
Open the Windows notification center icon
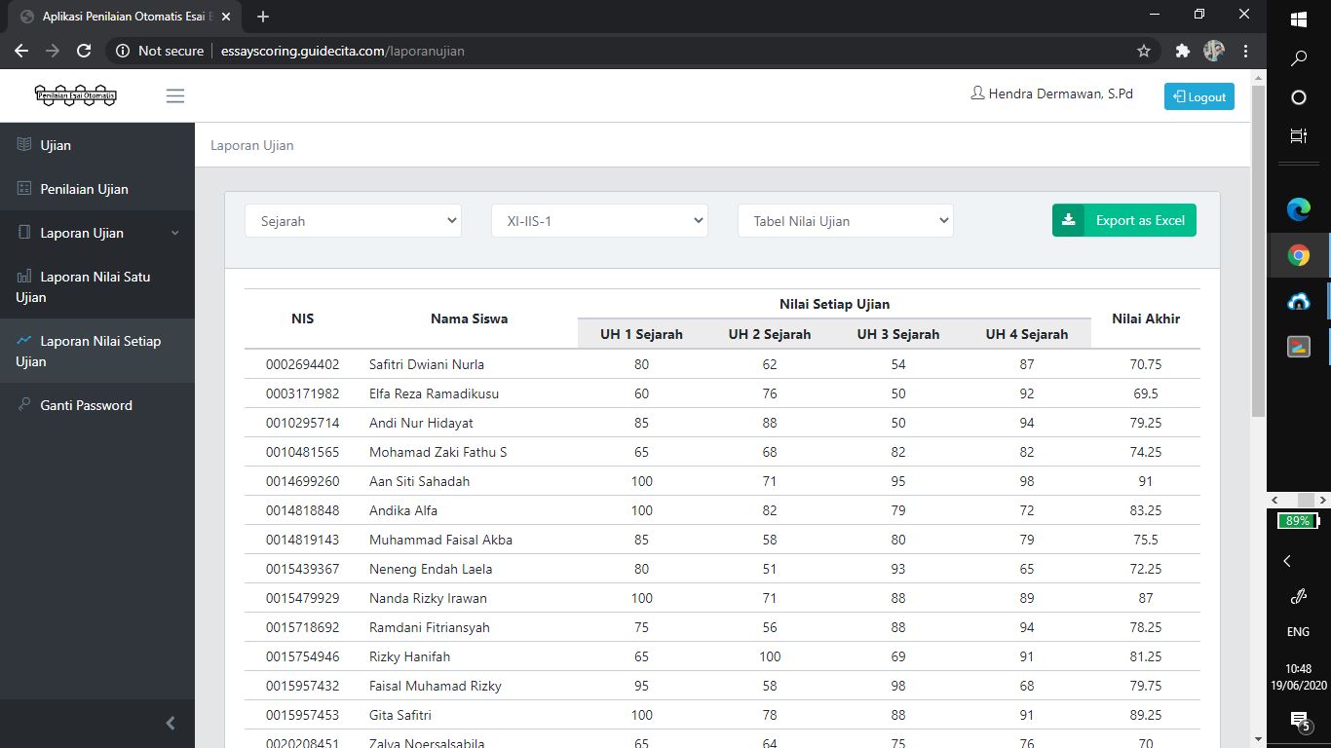[1299, 721]
